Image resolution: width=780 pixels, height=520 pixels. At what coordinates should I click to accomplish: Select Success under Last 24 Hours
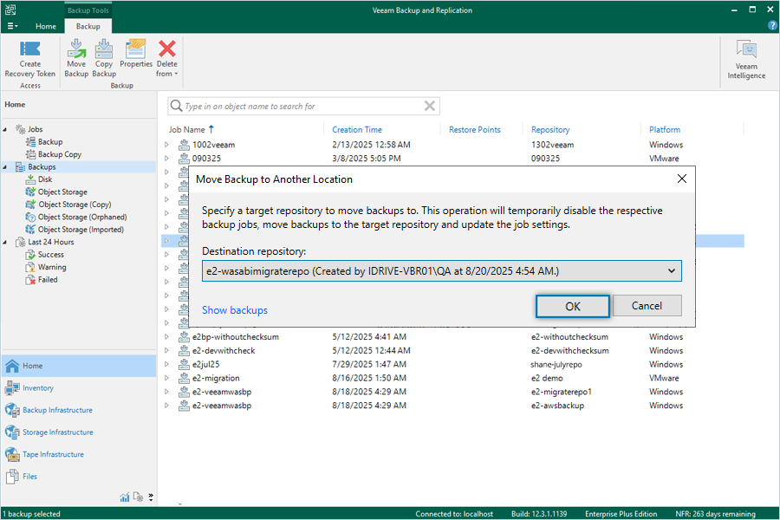tap(51, 254)
